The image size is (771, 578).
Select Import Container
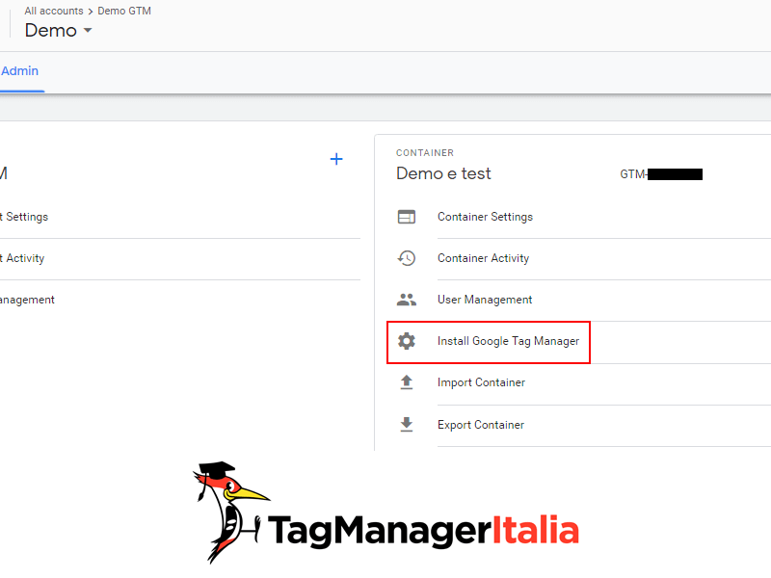481,382
